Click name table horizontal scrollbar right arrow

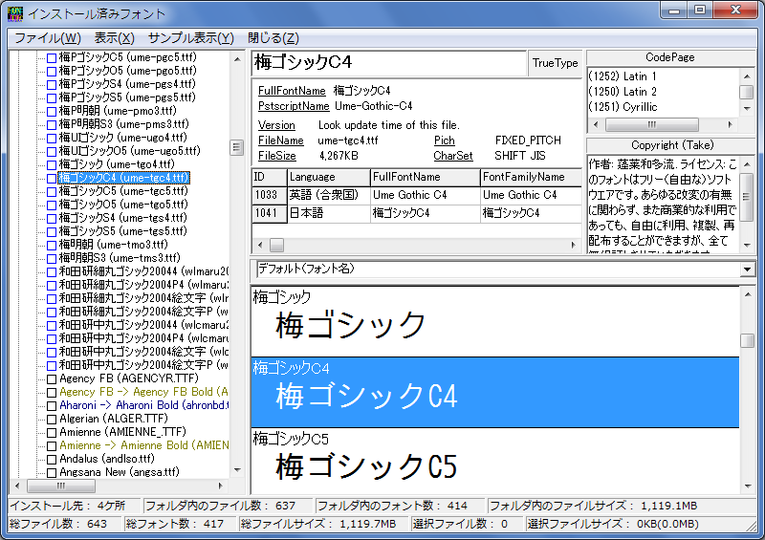click(573, 245)
